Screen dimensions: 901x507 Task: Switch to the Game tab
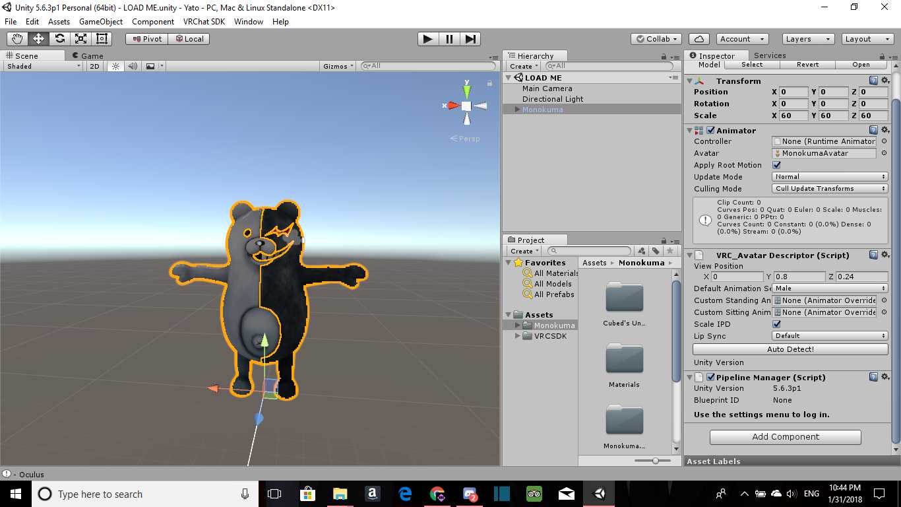(x=88, y=56)
